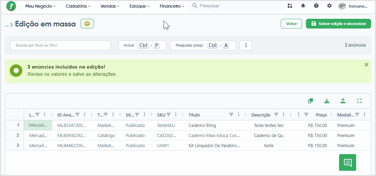Click the MLB5347205... ID cell
This screenshot has width=376, height=176.
(72, 125)
